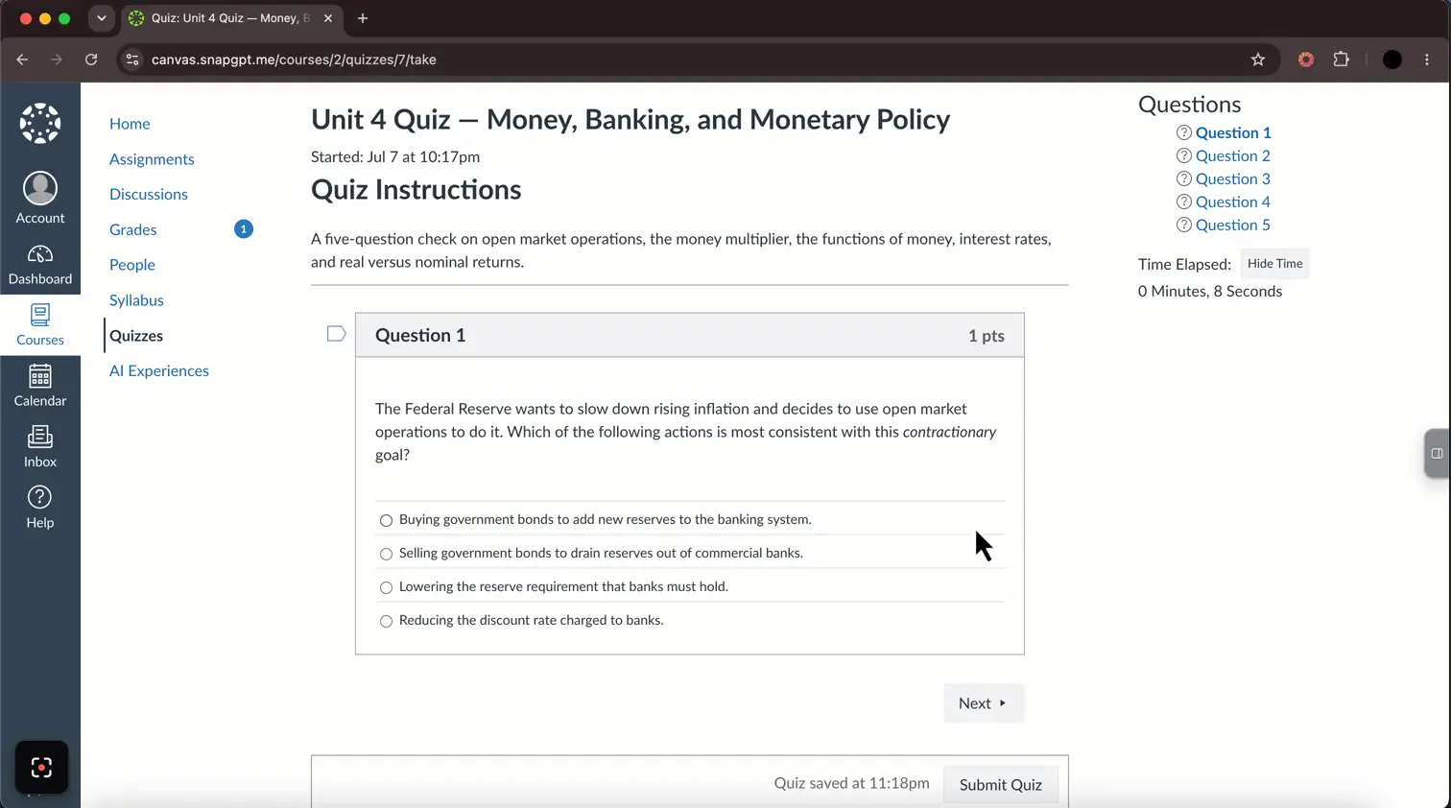
Task: Jump to Question 3 link
Action: coord(1232,178)
